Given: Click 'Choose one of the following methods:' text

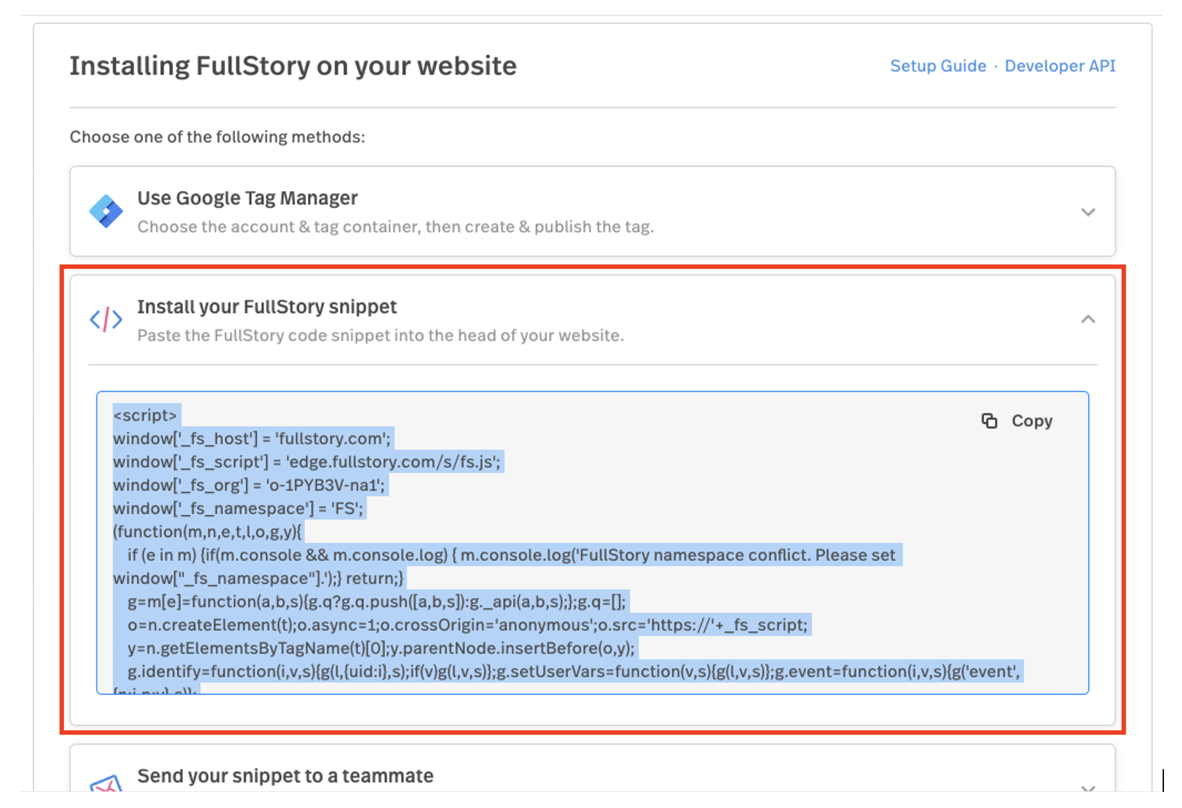Looking at the screenshot, I should point(218,137).
